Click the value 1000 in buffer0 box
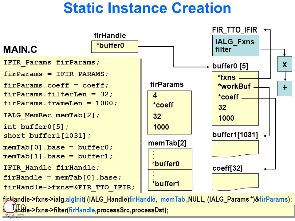 [226, 118]
